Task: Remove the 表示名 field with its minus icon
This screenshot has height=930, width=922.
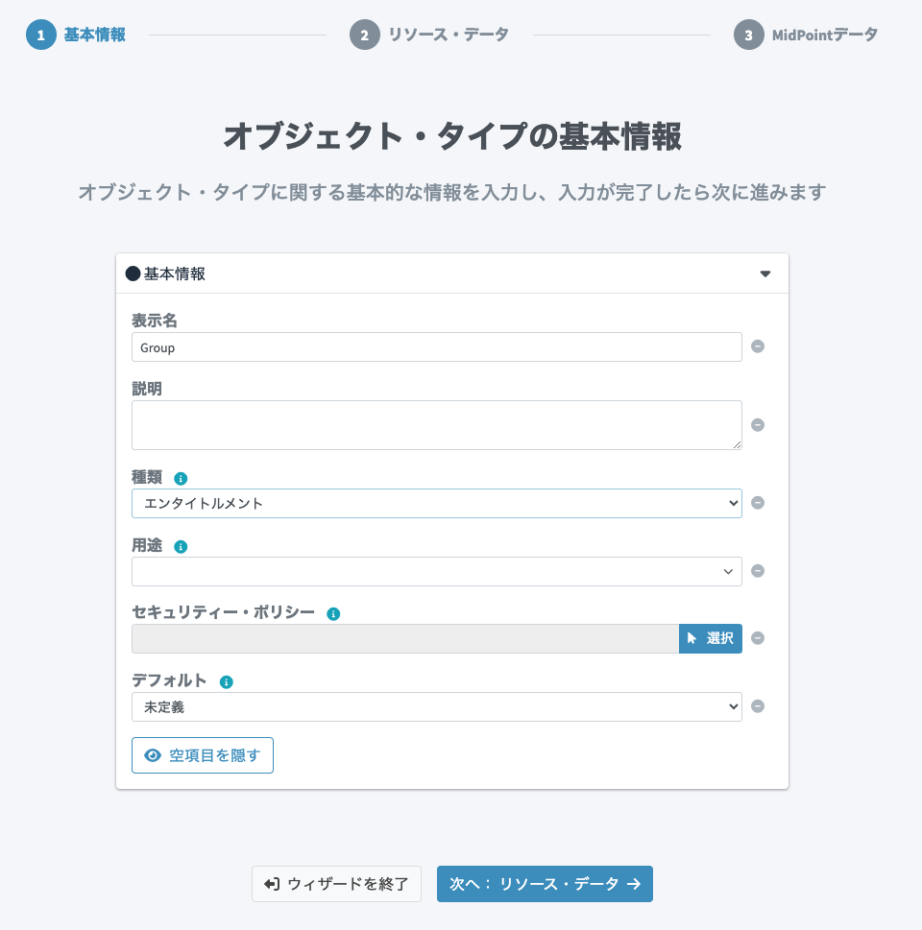Action: pos(758,346)
